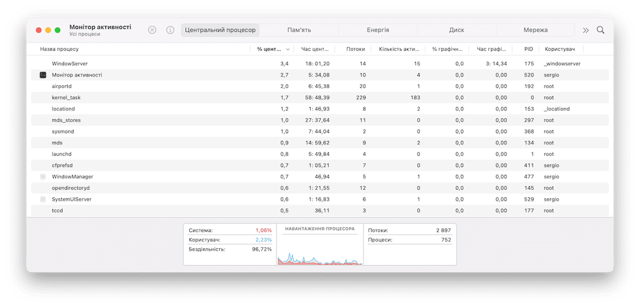Viewport: 640px width, 307px height.
Task: Click thread count 229 cell
Action: click(361, 98)
